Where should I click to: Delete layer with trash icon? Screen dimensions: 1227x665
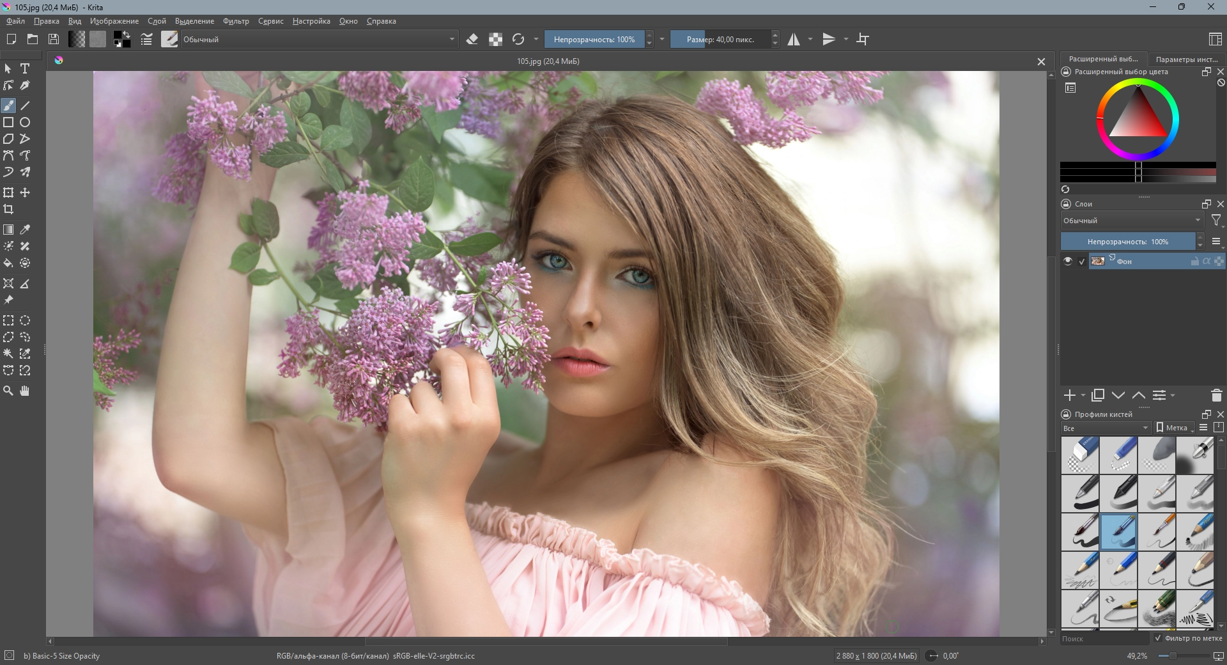coord(1216,396)
